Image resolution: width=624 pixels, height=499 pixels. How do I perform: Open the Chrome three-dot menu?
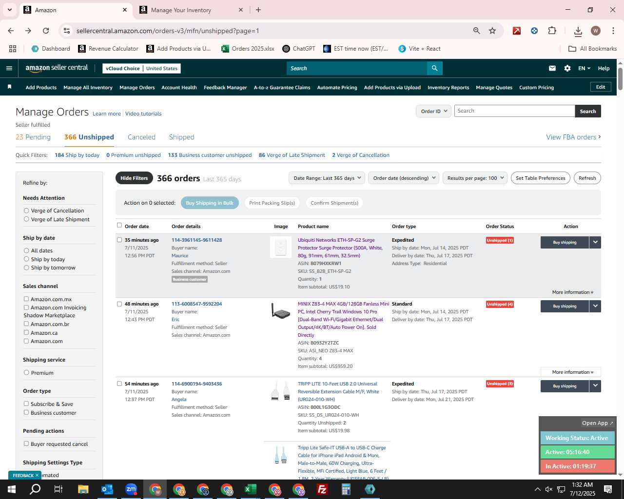pyautogui.click(x=613, y=31)
